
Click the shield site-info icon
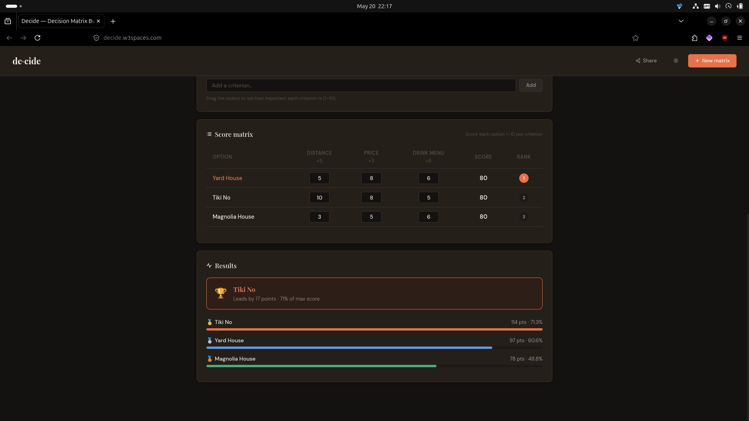(x=96, y=38)
